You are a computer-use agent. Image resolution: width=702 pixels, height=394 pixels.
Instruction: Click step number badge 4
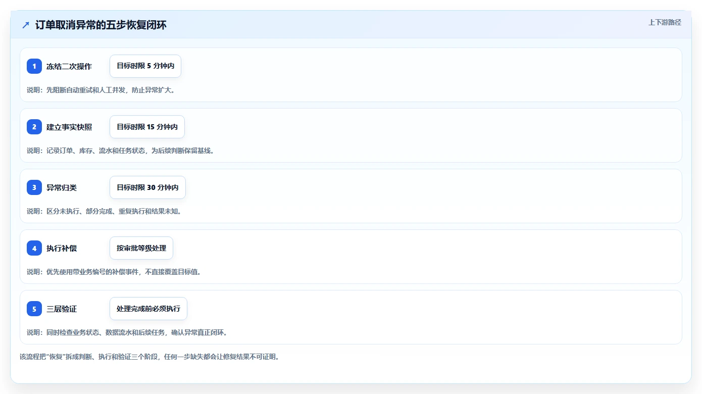tap(34, 248)
